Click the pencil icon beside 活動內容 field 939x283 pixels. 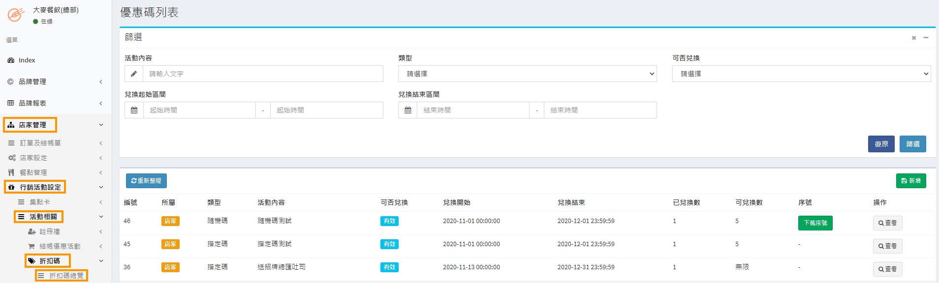(x=134, y=74)
